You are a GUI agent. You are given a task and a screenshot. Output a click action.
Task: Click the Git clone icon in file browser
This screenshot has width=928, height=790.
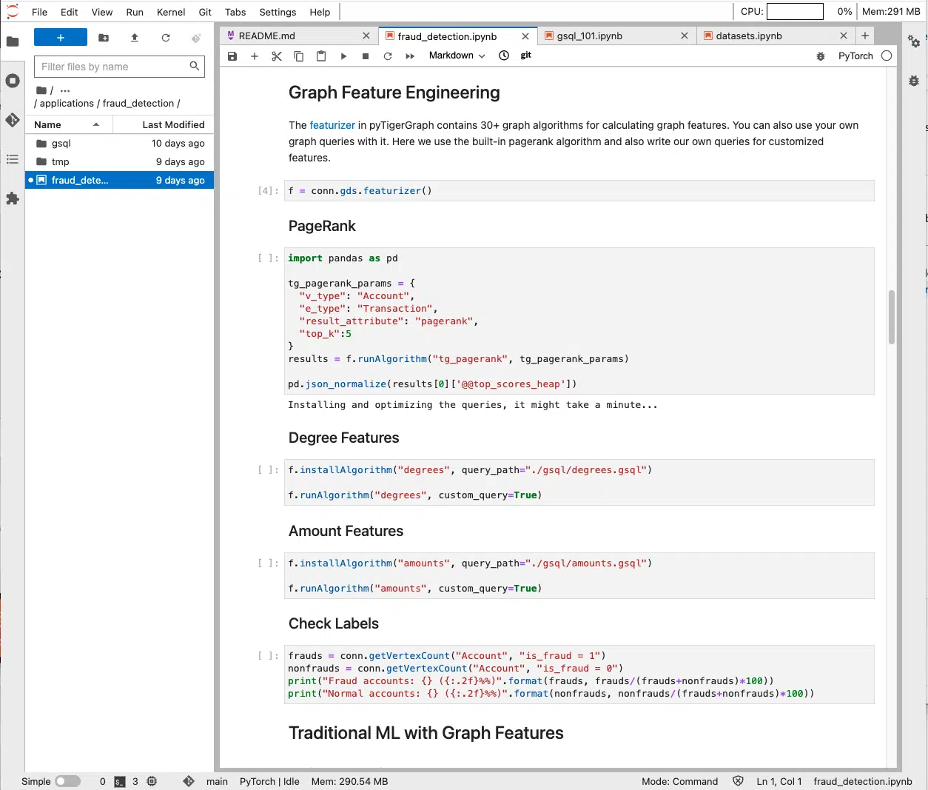[196, 38]
